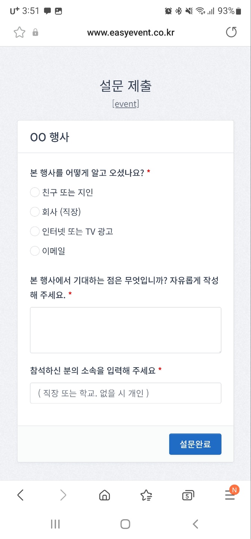Open the browser hamburger menu
251x539 pixels.
pos(230,495)
